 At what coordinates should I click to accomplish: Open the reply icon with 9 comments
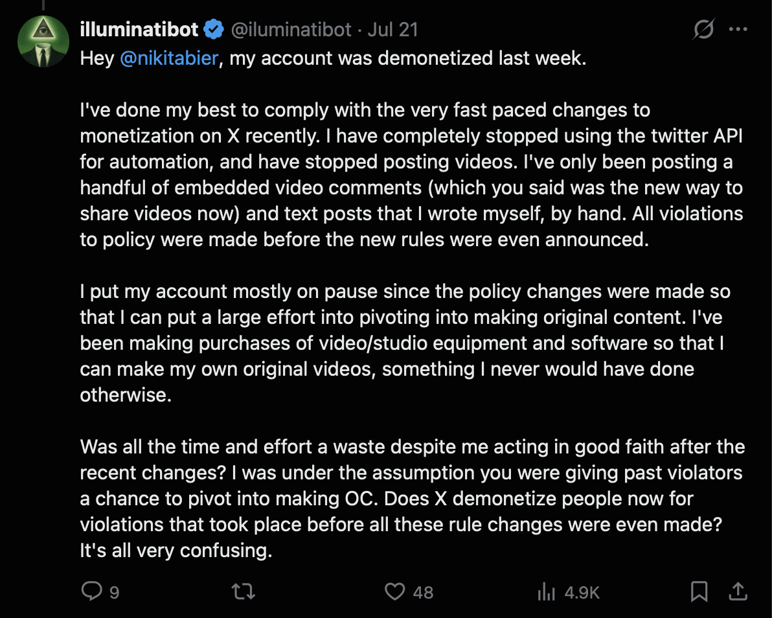[x=91, y=591]
